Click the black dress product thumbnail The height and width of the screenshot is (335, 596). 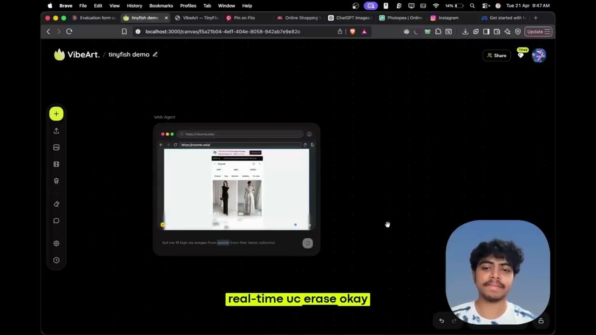(224, 198)
